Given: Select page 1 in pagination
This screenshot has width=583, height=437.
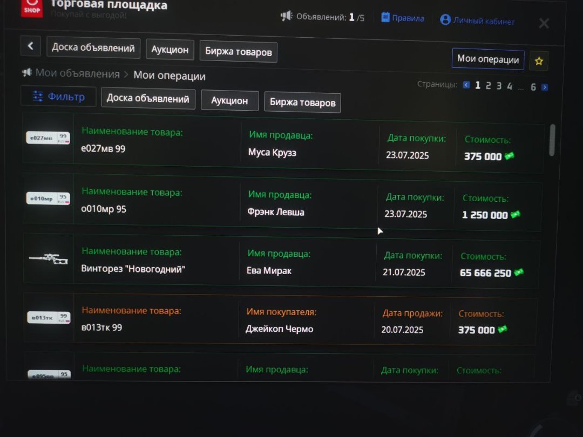Looking at the screenshot, I should (x=478, y=85).
